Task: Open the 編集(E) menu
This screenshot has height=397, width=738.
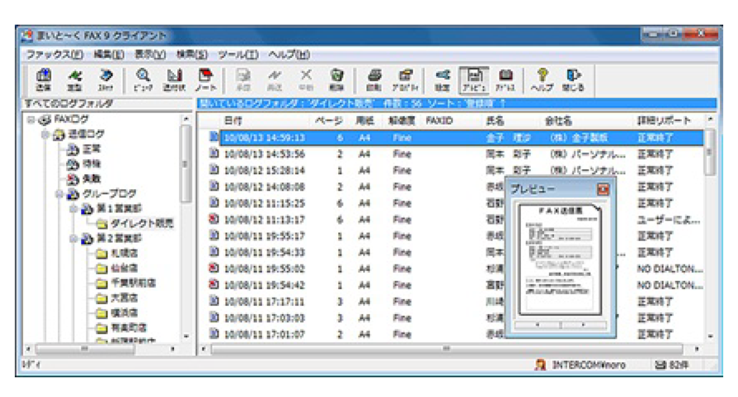Action: click(109, 54)
